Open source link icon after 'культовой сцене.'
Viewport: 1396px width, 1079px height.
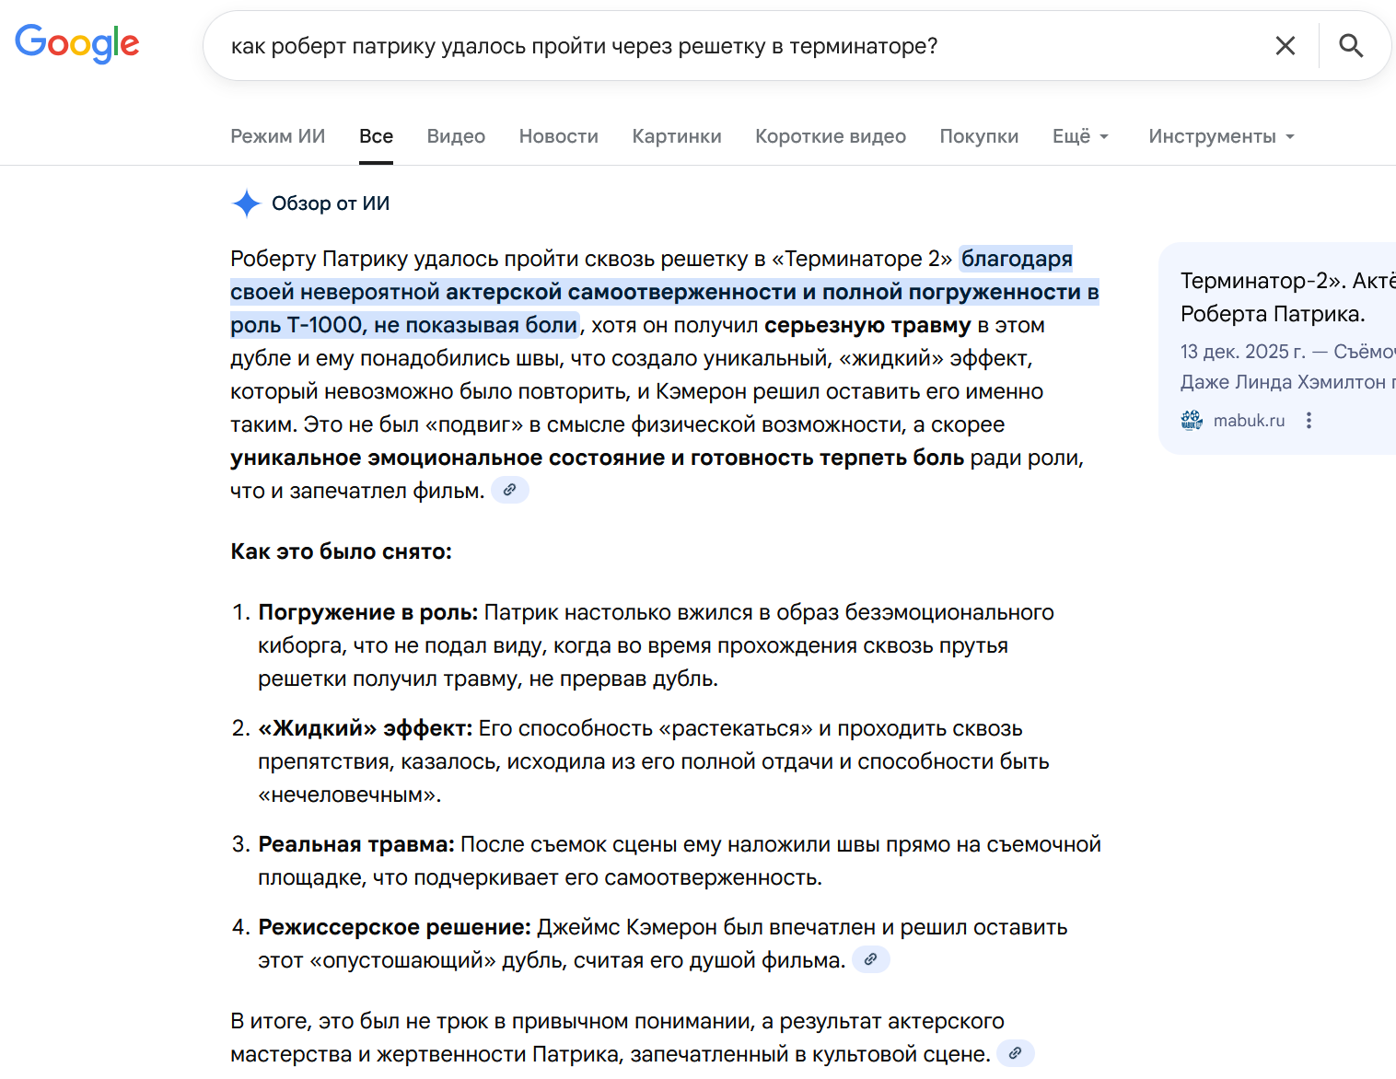point(1016,1053)
